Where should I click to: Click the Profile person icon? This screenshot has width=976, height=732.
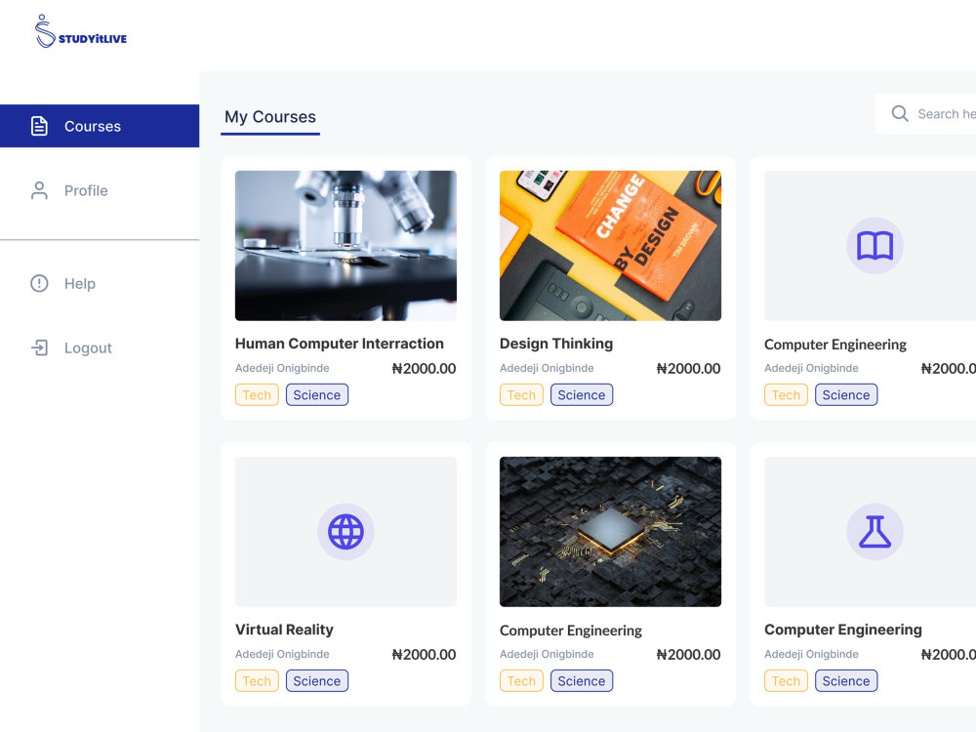click(x=39, y=190)
